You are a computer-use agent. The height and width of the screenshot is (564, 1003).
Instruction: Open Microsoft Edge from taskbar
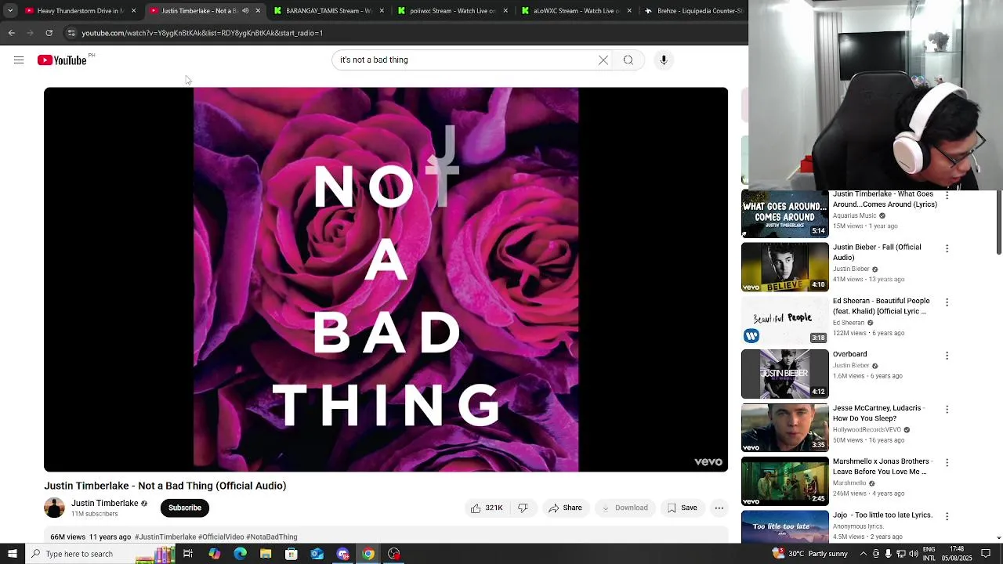tap(240, 554)
